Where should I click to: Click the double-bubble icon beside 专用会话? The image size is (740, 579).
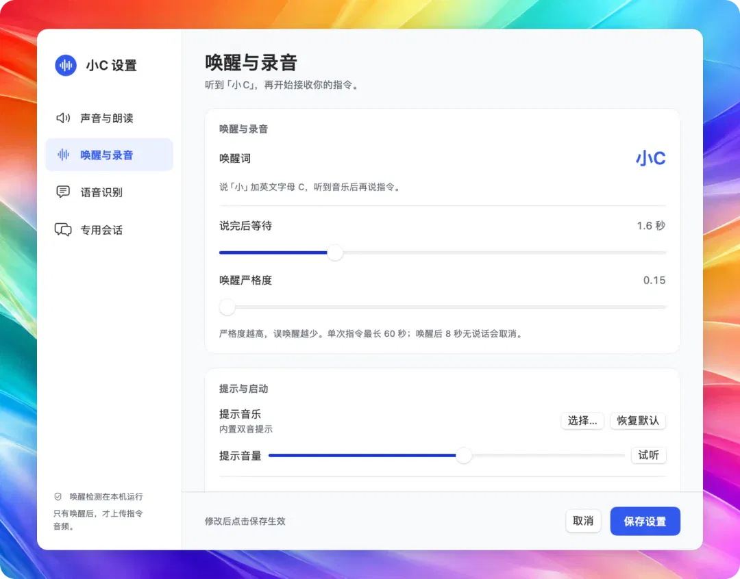pos(63,230)
